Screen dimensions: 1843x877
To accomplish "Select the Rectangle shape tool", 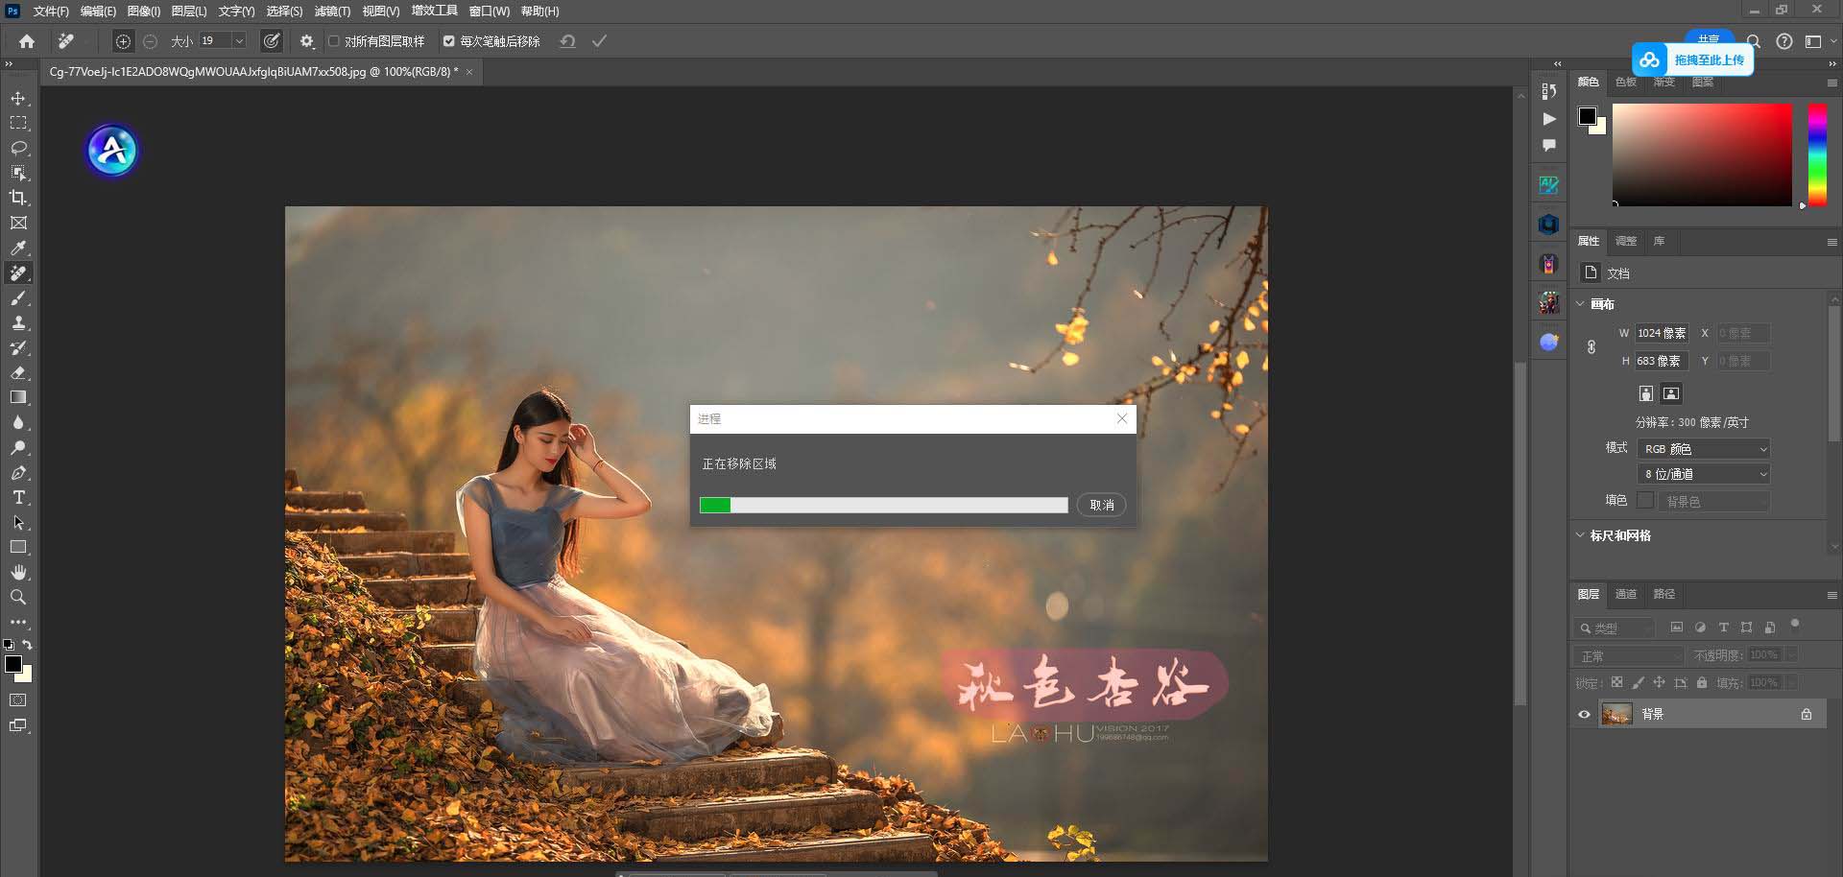I will pos(18,547).
